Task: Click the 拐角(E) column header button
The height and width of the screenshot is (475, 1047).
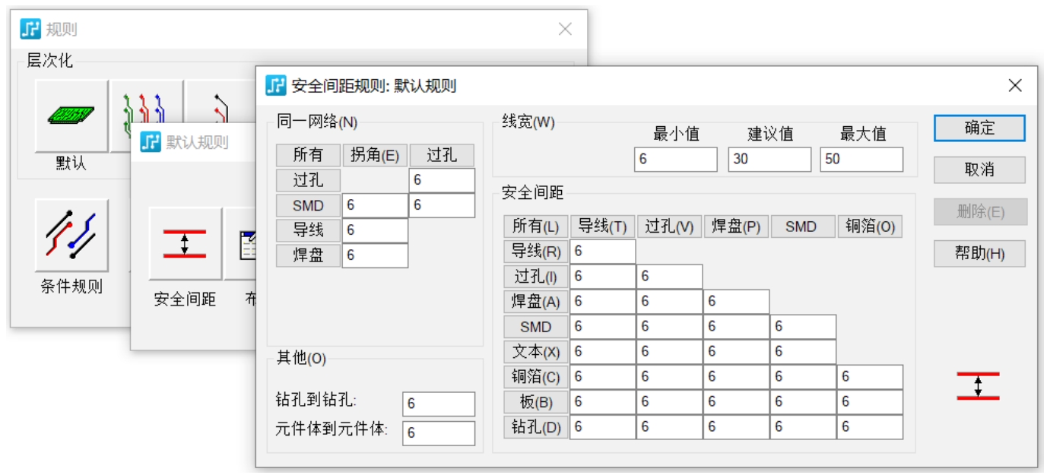Action: [375, 155]
